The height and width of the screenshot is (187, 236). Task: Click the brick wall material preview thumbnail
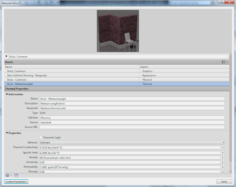click(x=118, y=31)
